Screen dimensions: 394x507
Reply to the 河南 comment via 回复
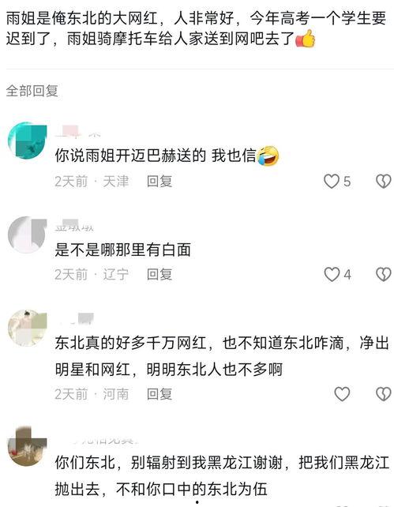159,394
